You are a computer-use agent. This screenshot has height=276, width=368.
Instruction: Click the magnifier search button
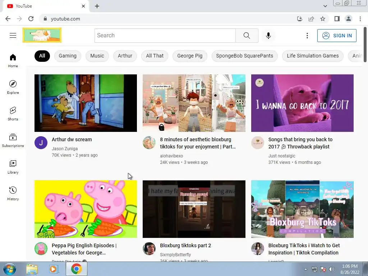247,36
